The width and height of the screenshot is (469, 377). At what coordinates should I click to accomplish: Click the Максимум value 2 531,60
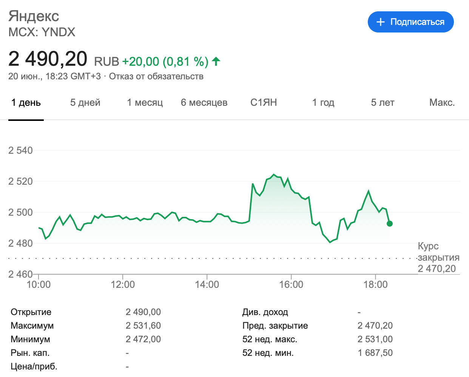tap(143, 326)
